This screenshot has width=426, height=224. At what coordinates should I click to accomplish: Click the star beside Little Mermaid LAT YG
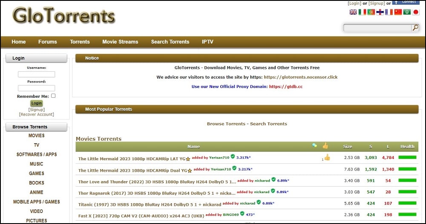click(x=188, y=159)
